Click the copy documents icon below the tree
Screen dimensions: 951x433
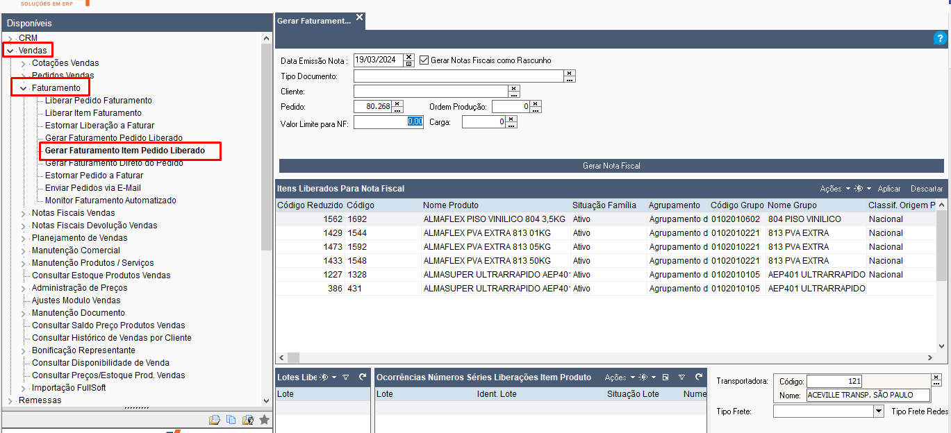[x=231, y=420]
